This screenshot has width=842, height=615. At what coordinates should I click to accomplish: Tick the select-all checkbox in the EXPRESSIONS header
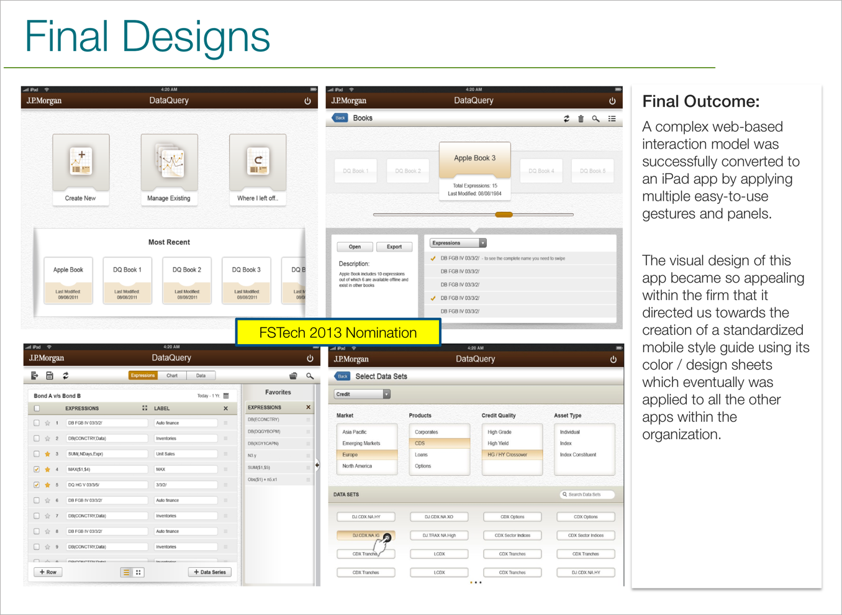[x=37, y=409]
